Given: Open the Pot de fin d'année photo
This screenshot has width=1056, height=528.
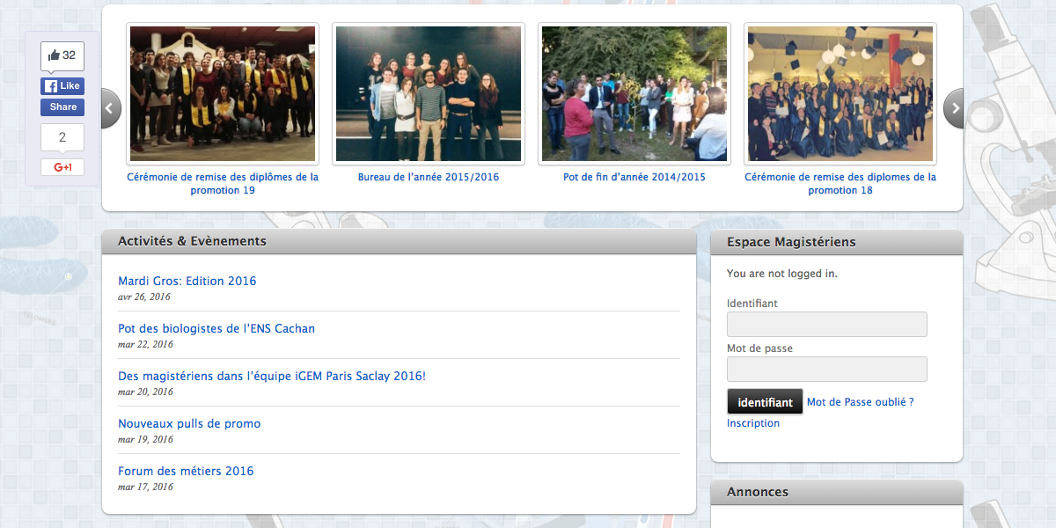Looking at the screenshot, I should point(634,93).
